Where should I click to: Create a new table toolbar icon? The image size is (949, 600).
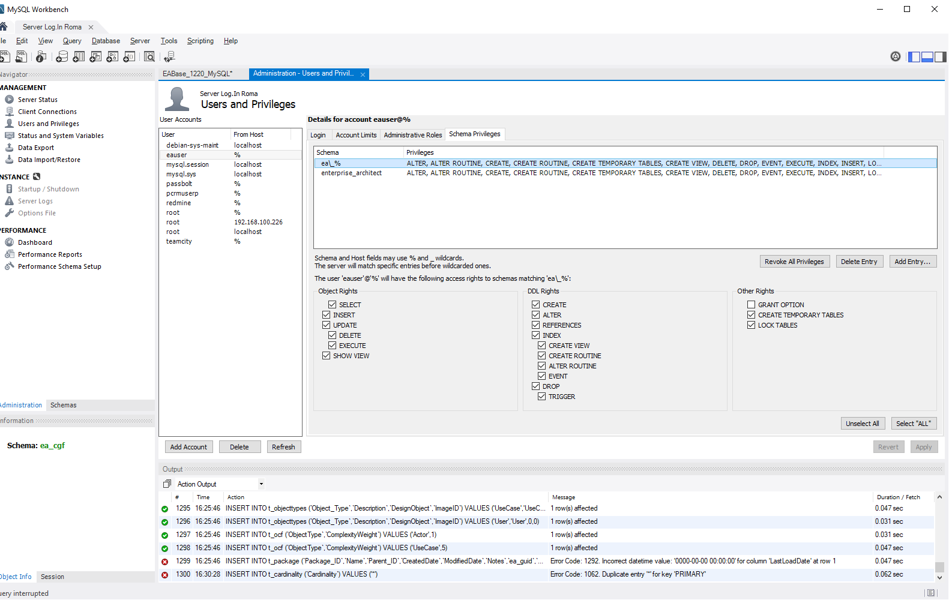pyautogui.click(x=79, y=56)
